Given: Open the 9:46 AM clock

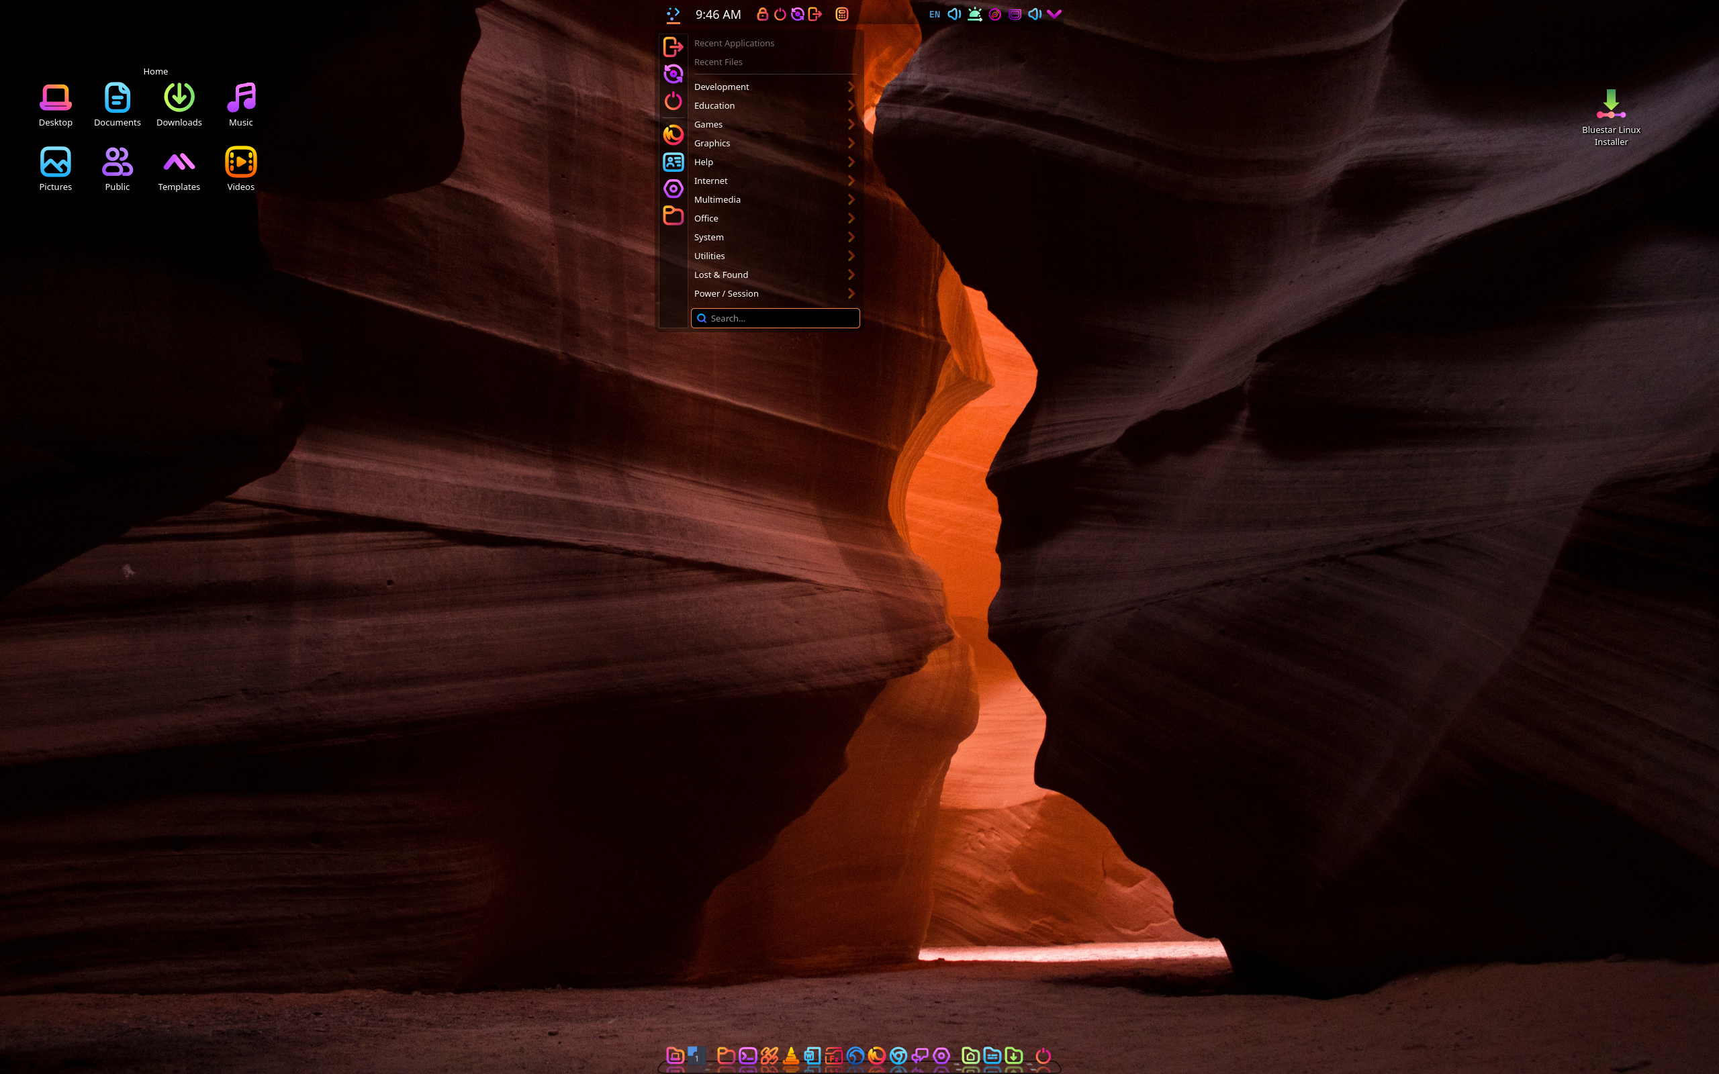Looking at the screenshot, I should point(718,14).
